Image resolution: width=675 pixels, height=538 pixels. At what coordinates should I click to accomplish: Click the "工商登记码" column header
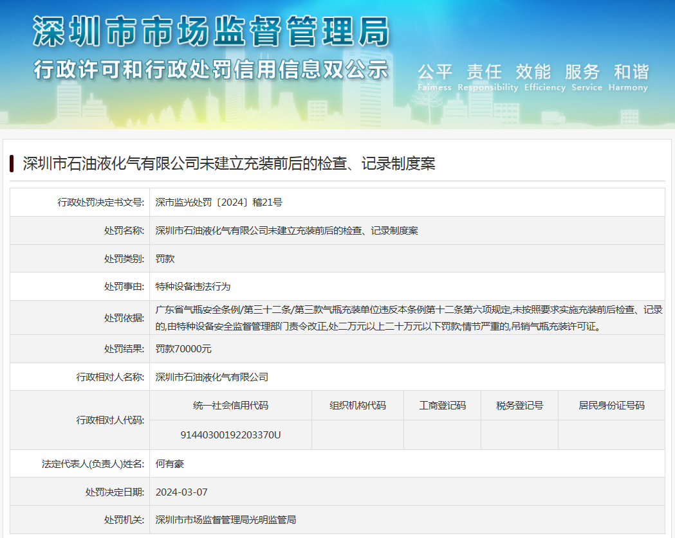click(x=443, y=406)
